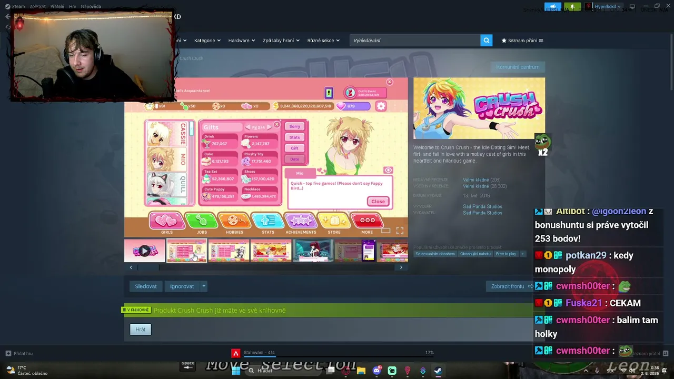Open the Nápověda menu
This screenshot has height=379, width=674.
[x=91, y=7]
